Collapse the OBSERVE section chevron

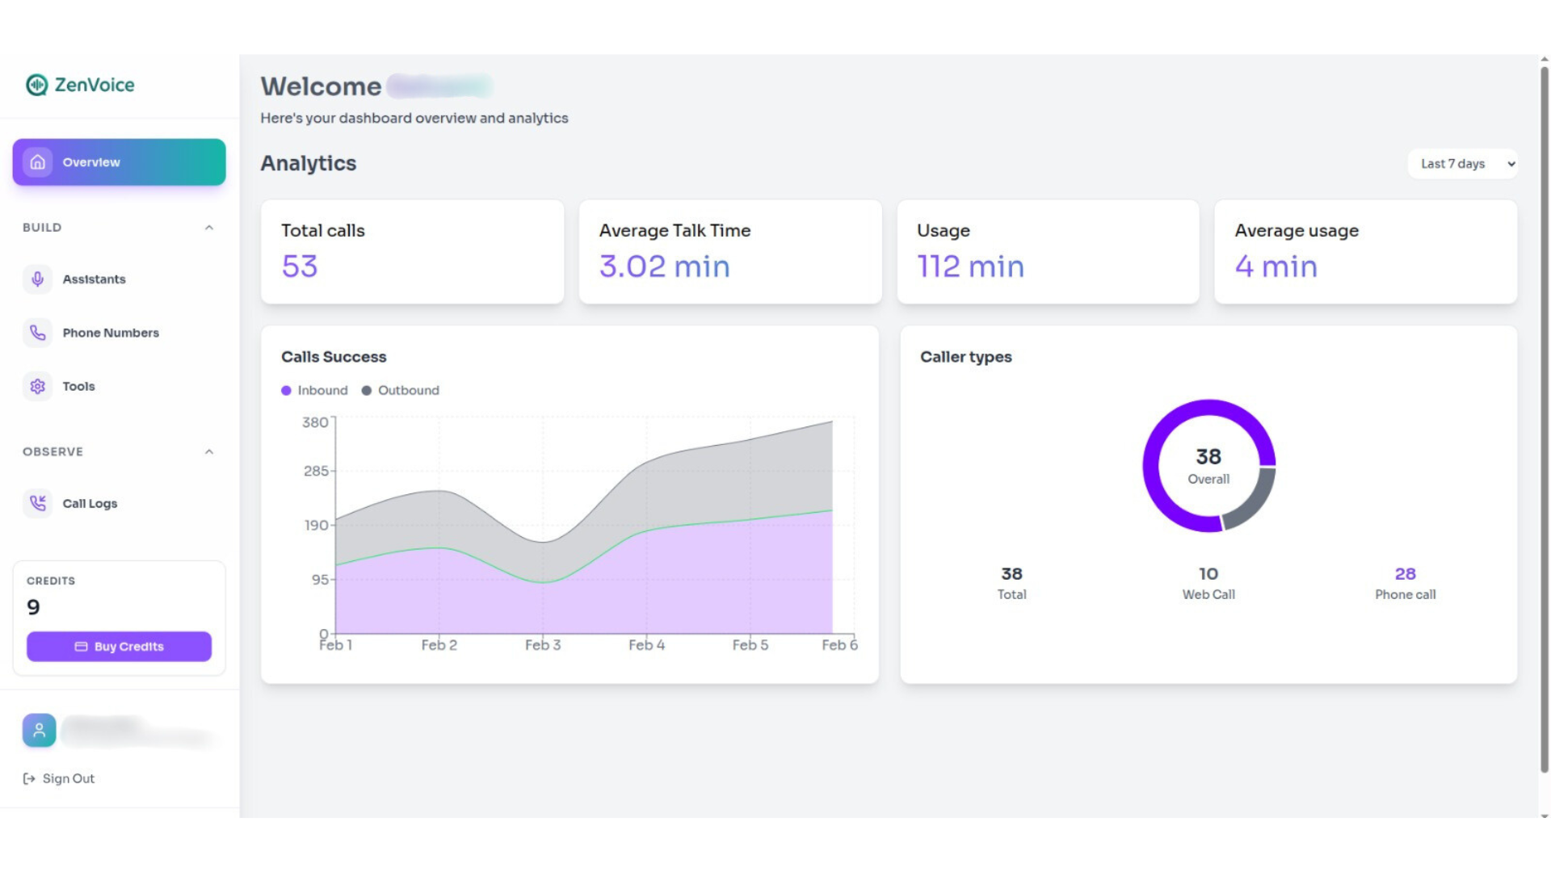click(209, 452)
